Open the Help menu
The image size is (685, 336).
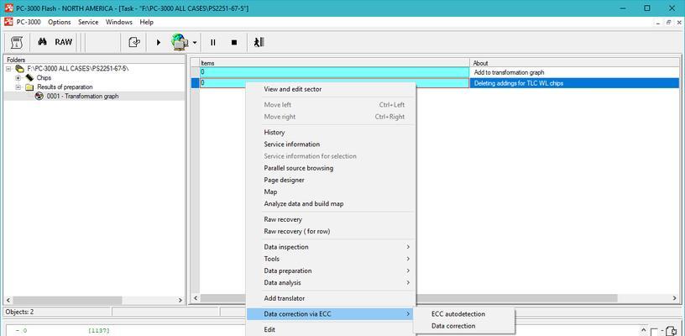tap(147, 22)
